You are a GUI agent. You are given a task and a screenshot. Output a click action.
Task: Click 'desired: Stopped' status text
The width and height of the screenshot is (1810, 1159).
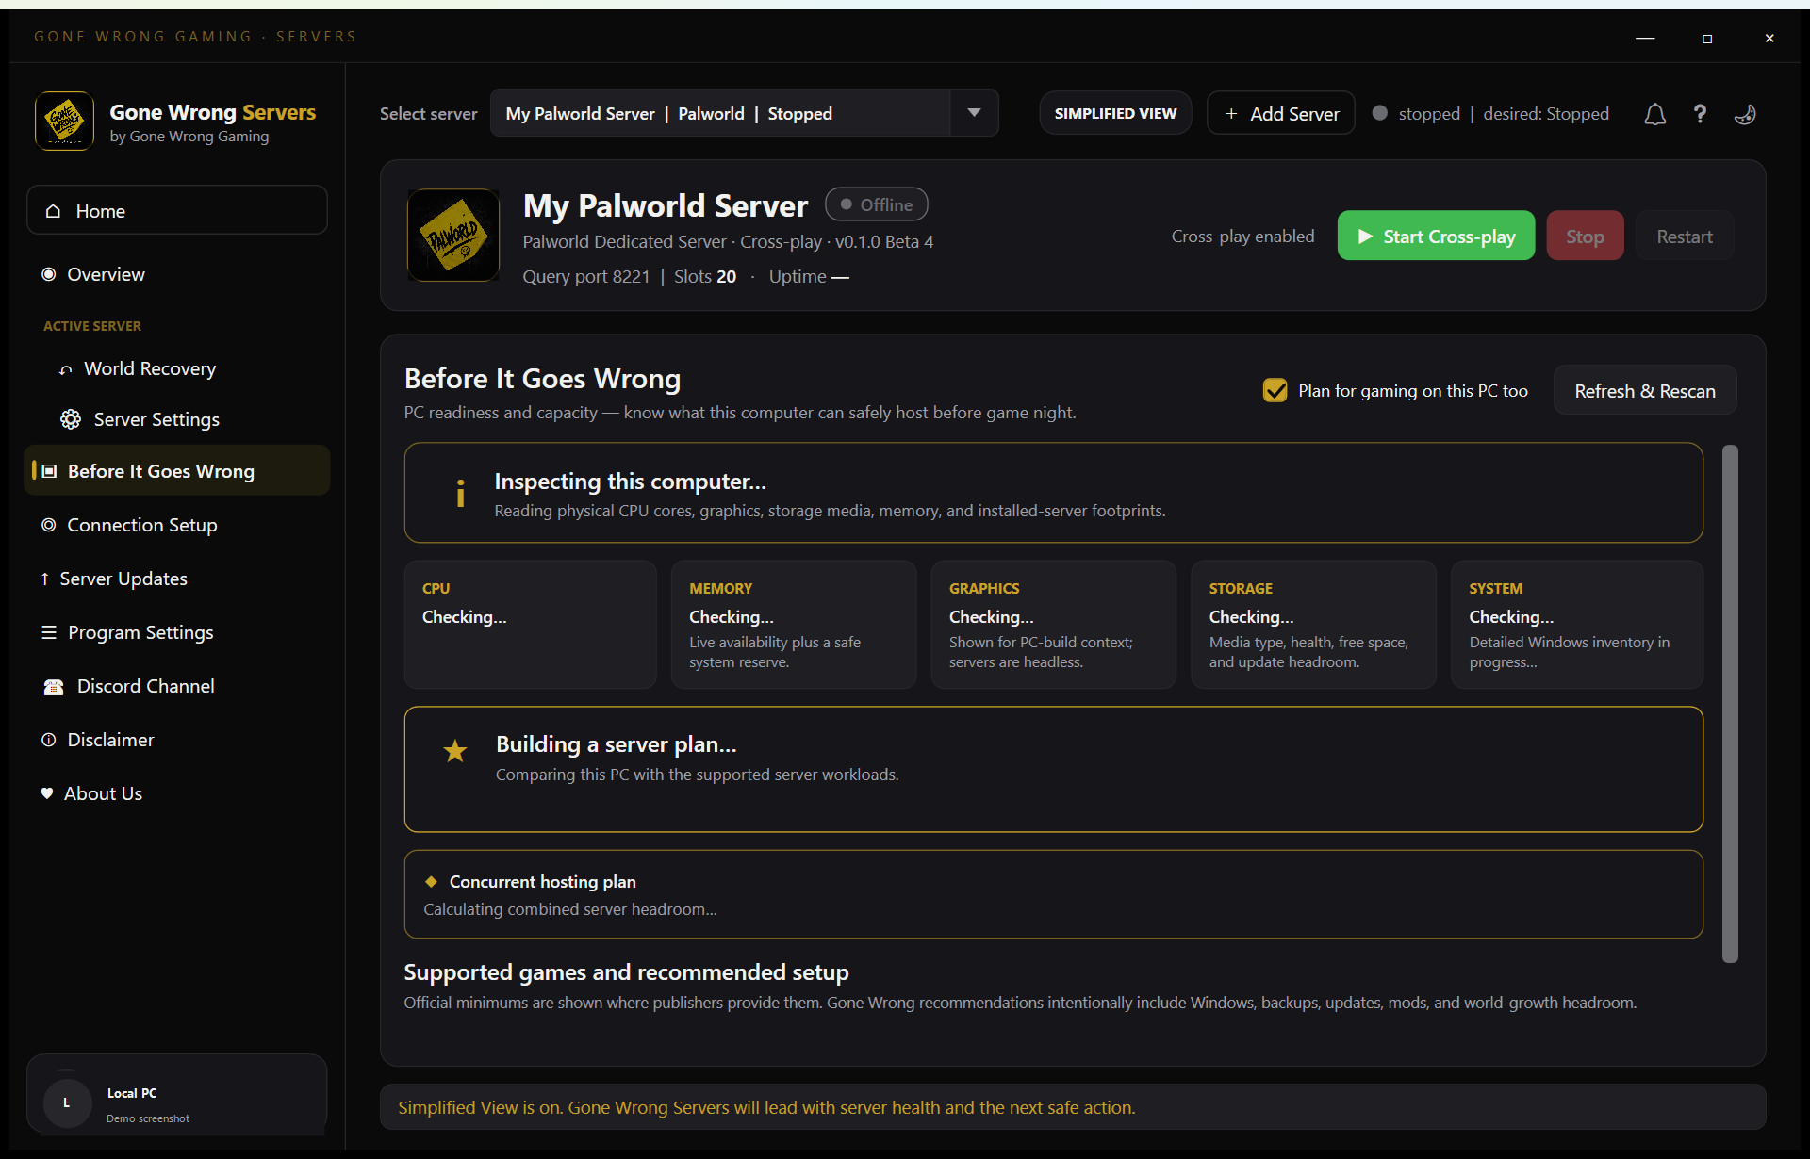(1546, 113)
